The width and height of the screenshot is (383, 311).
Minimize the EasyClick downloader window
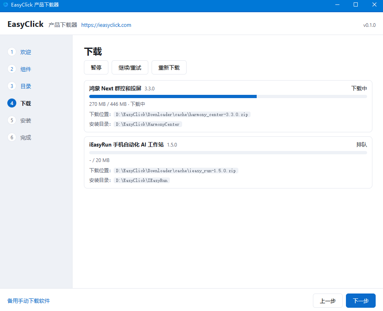pos(337,4)
